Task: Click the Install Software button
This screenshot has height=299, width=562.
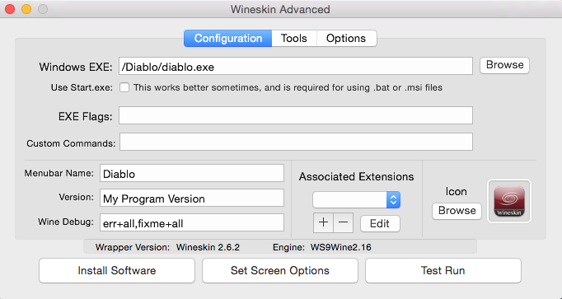Action: (117, 270)
